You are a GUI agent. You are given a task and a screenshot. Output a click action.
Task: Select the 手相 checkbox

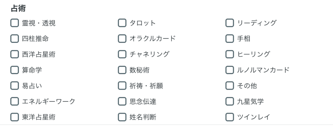pyautogui.click(x=230, y=39)
